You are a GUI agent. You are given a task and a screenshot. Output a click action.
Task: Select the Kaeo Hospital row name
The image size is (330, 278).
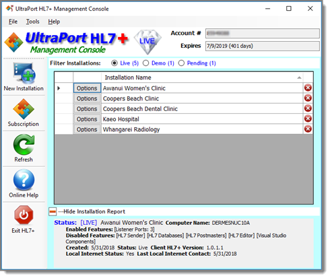pyautogui.click(x=121, y=119)
